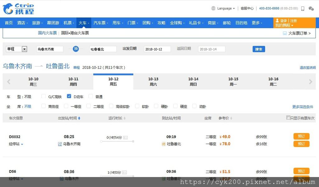Click the 过 station icon by 乌鲁木齐南

(60, 144)
